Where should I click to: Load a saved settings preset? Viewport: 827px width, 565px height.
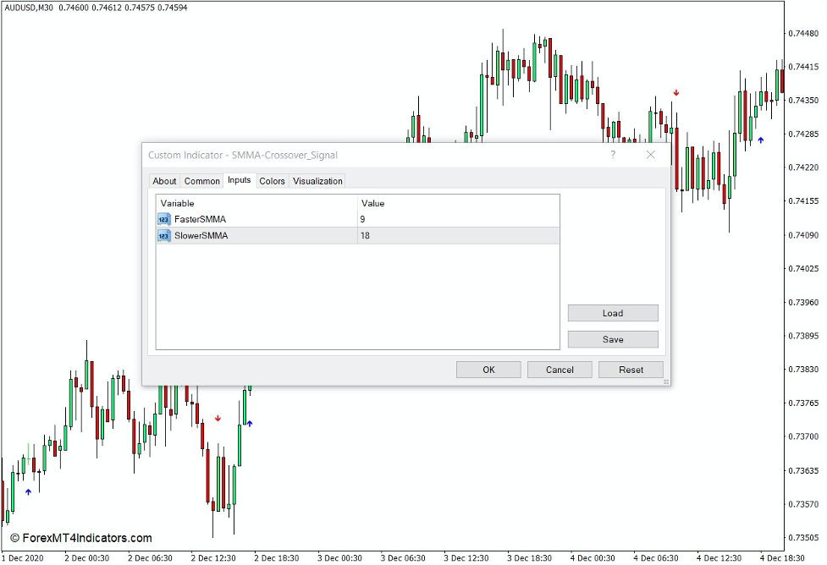(612, 313)
